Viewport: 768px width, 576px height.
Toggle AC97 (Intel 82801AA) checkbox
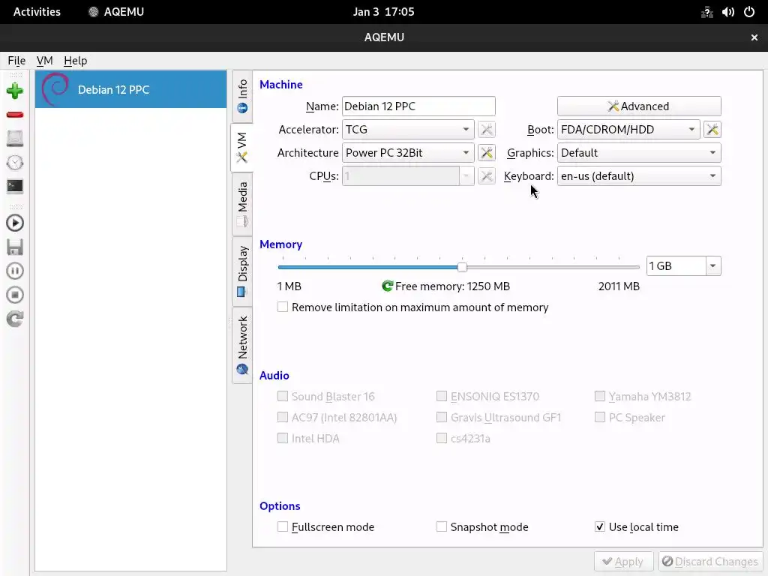coord(283,417)
